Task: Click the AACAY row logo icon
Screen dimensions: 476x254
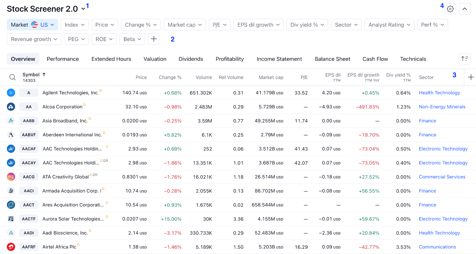Action: tap(11, 163)
